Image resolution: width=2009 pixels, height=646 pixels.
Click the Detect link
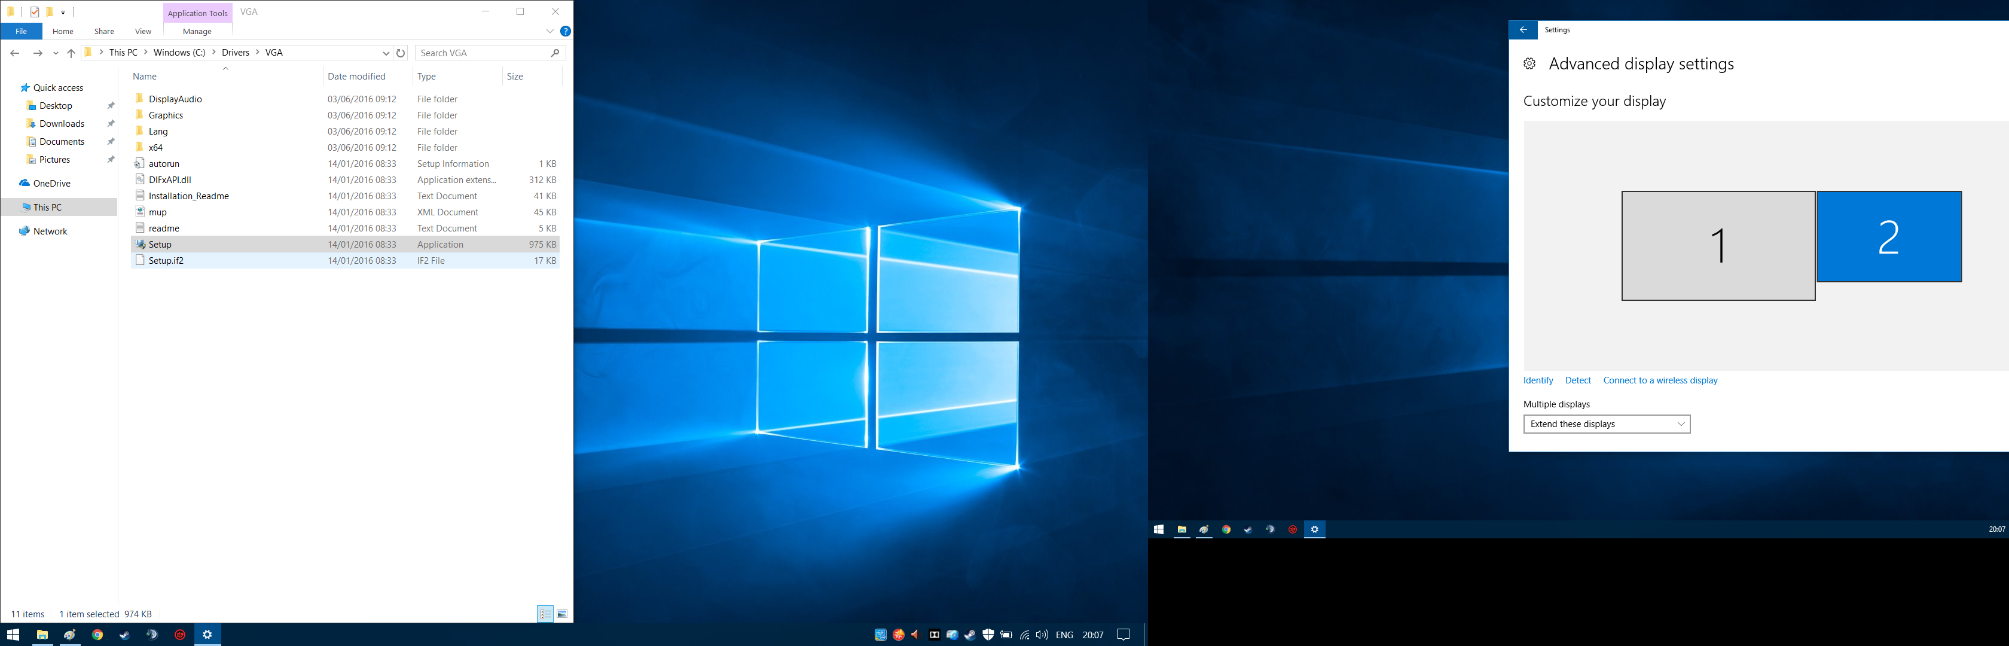coord(1578,380)
